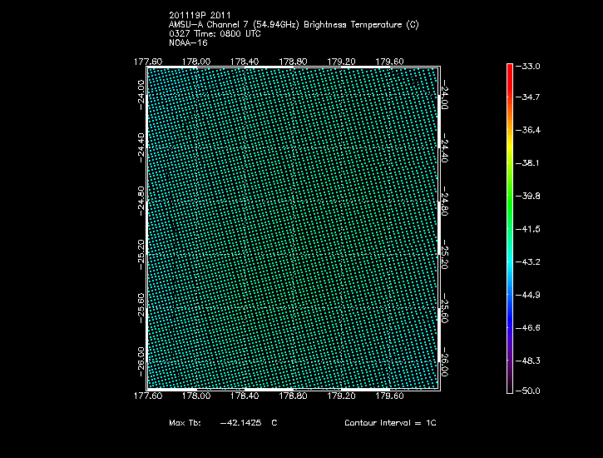Click the NOAA-16 satellite label
The height and width of the screenshot is (458, 603).
[188, 42]
